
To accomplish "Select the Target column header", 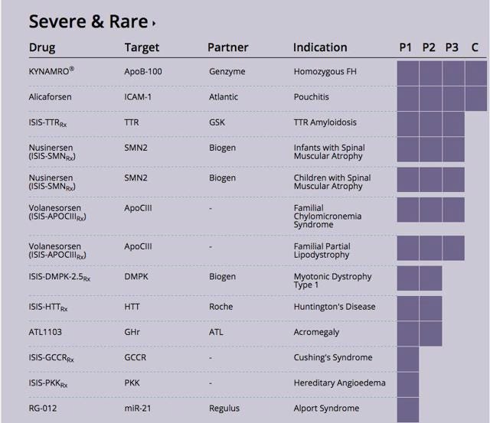I will (142, 47).
